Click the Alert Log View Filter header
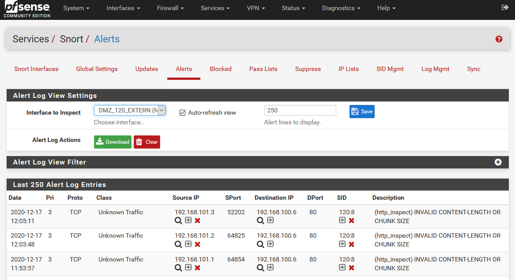This screenshot has height=280, width=515. pos(258,162)
